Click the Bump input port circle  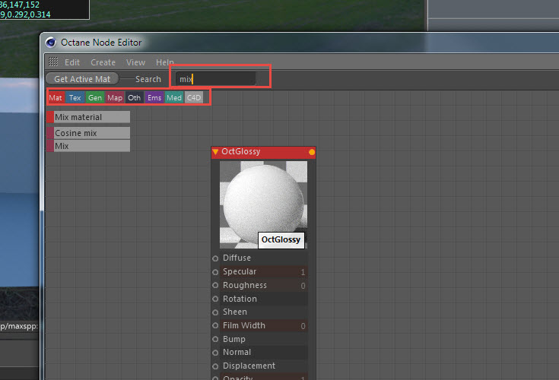coord(215,339)
